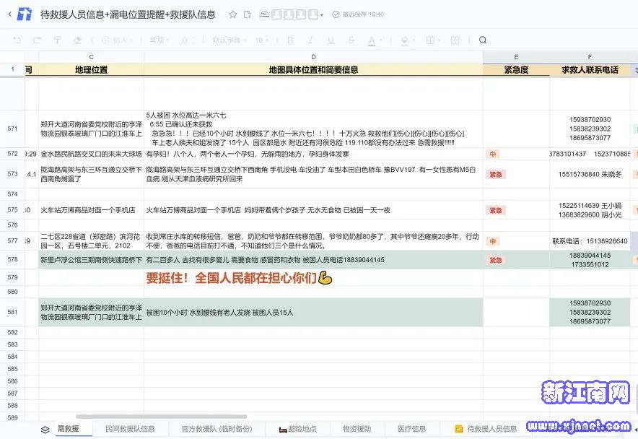Apply the fill color bucket swatch
This screenshot has height=439, width=638.
(x=405, y=40)
